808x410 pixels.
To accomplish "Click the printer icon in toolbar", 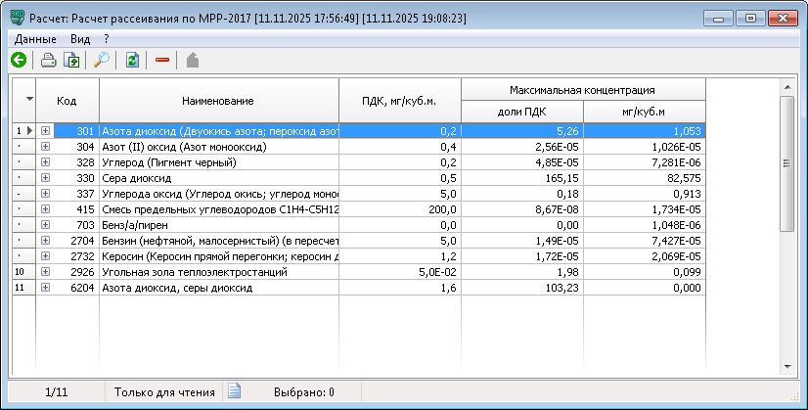I will click(49, 61).
